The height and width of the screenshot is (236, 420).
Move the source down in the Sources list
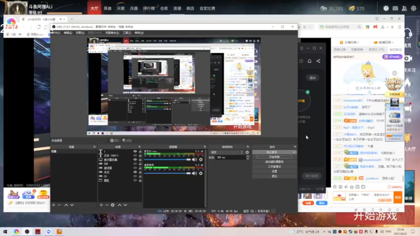[x=125, y=205]
